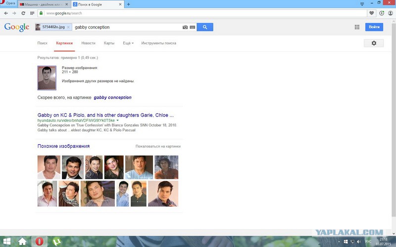The height and width of the screenshot is (247, 396).
Task: Click the house icon on taskbar
Action: coord(22,242)
